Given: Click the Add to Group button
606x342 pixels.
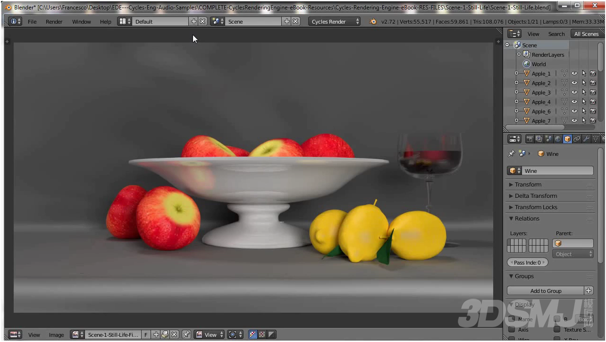Looking at the screenshot, I should [546, 291].
